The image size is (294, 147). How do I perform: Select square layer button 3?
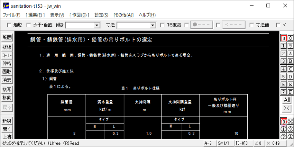point(284,61)
